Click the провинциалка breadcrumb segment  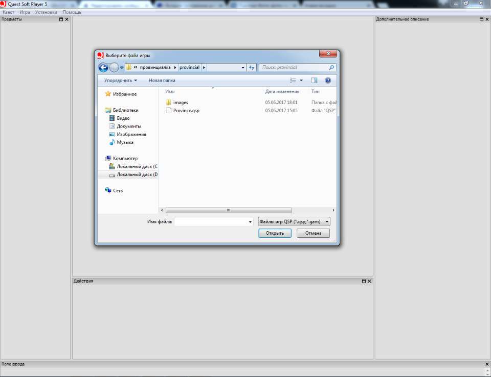pyautogui.click(x=155, y=67)
